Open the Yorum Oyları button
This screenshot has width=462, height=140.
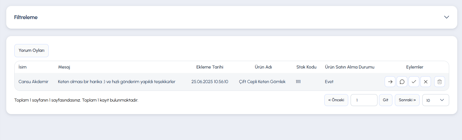(31, 51)
